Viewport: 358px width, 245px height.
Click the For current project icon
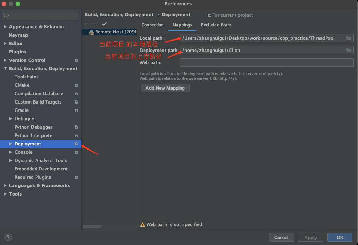209,15
